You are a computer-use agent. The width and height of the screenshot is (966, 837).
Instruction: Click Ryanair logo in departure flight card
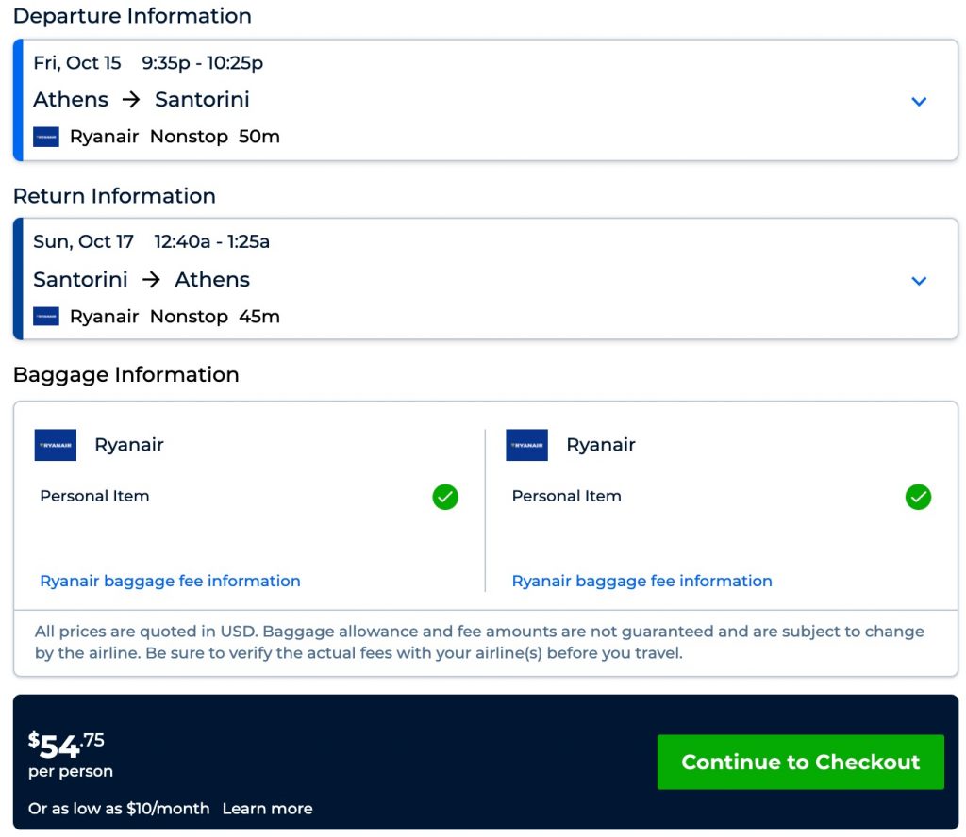46,137
